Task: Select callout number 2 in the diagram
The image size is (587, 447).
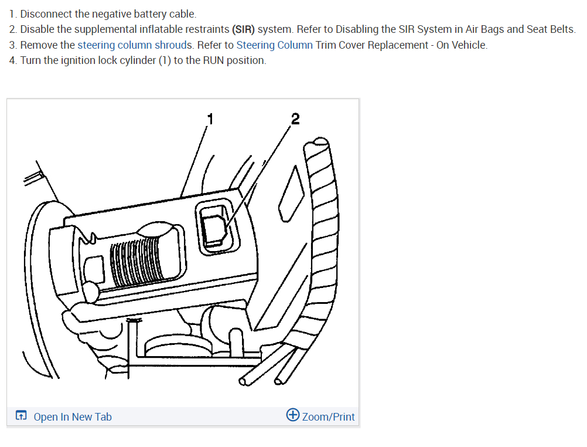Action: point(295,119)
